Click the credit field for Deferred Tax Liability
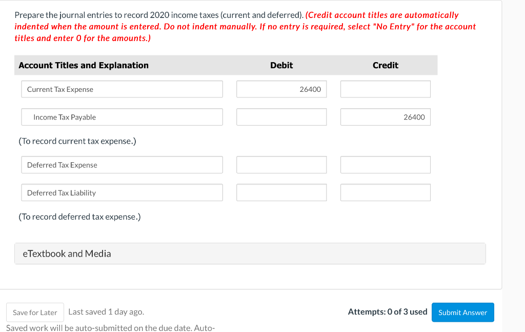 point(385,192)
